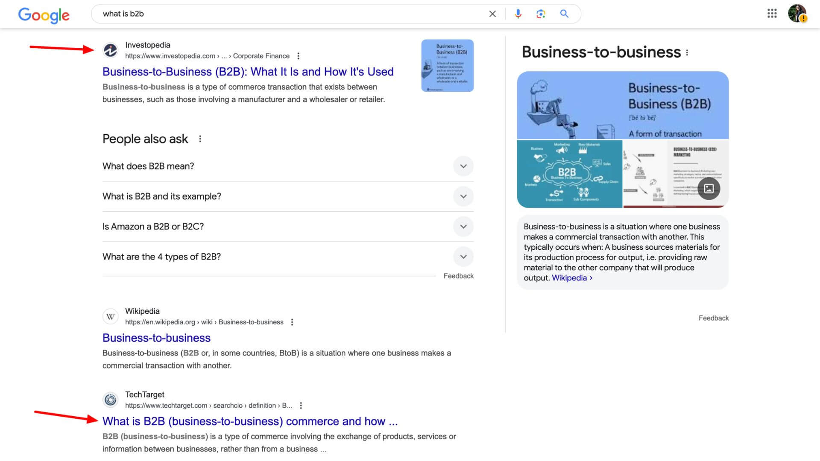
Task: Open more options for TechTarget result
Action: coord(301,406)
